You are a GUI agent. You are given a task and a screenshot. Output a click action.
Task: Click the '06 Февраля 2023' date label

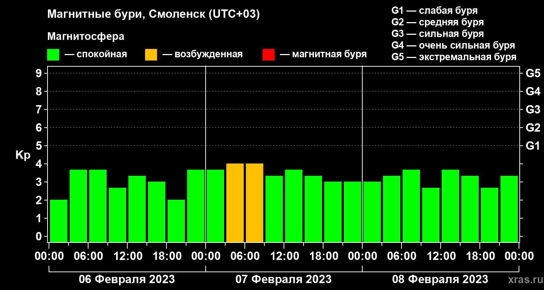(127, 279)
